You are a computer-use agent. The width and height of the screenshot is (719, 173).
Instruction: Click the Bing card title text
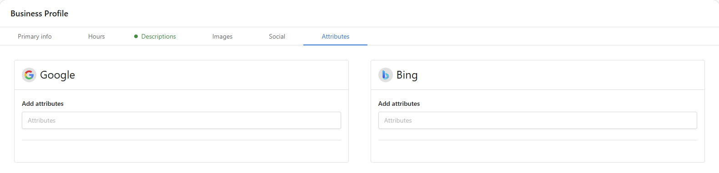[407, 75]
